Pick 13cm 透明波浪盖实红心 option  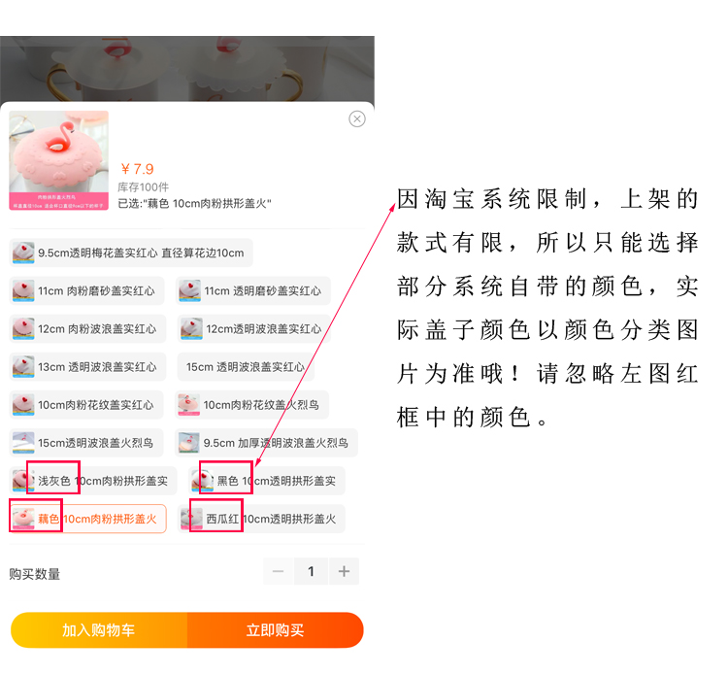click(87, 367)
